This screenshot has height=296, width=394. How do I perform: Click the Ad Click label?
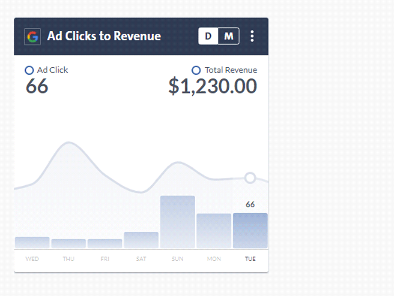click(52, 70)
